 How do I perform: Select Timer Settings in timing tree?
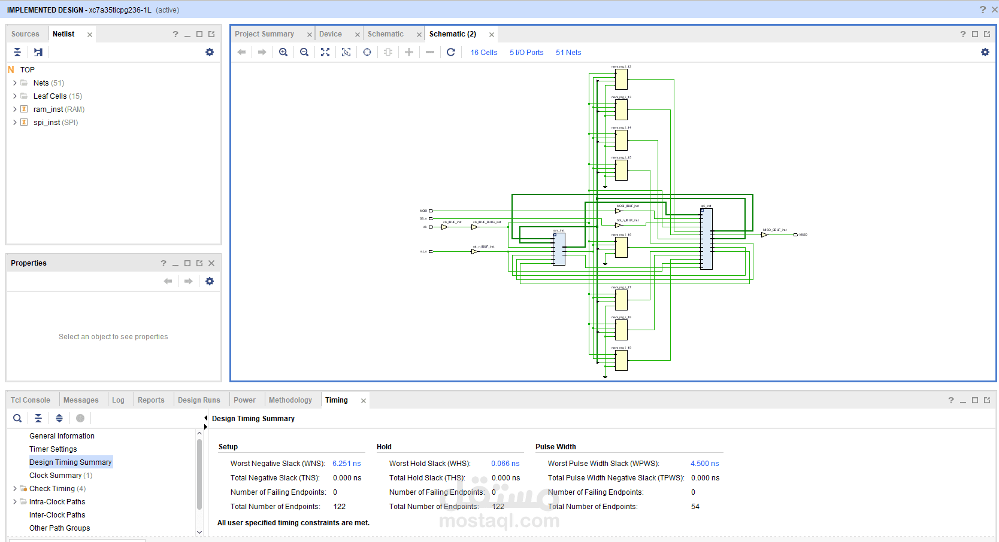pos(53,449)
